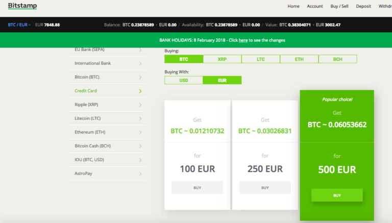Select Litecoin (LTC) sidebar entry
This screenshot has width=392, height=223.
pos(107,118)
